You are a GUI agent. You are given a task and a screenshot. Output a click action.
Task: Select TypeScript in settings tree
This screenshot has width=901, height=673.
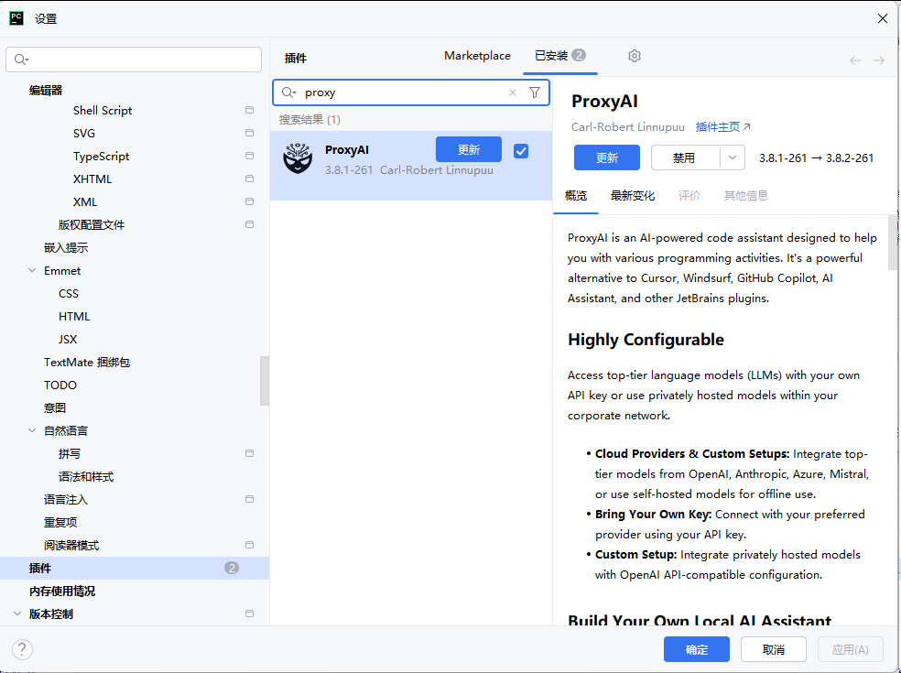tap(101, 157)
